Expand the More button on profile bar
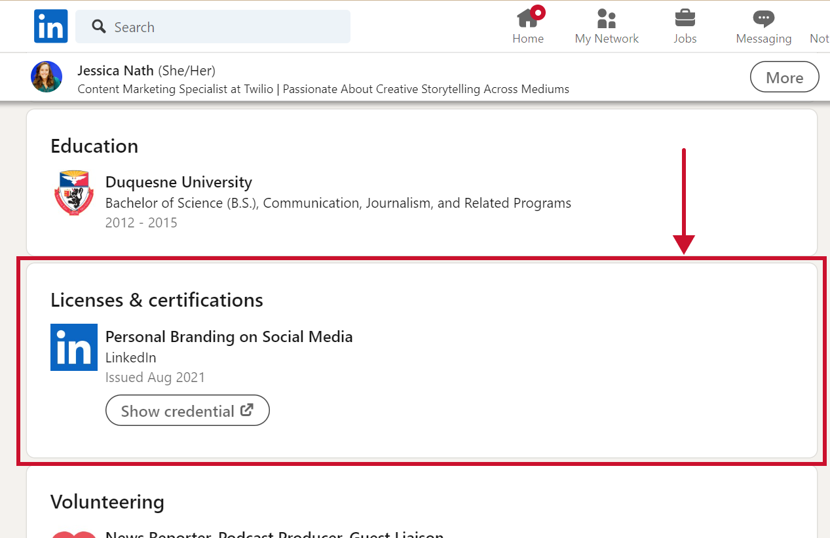830x538 pixels. 784,77
